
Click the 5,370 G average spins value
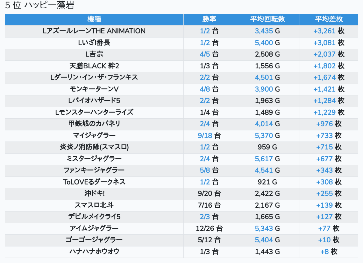(267, 135)
